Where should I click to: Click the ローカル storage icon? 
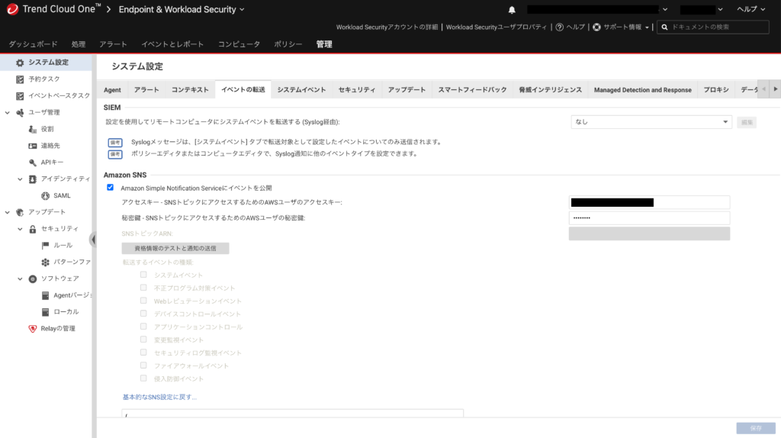[x=45, y=312]
